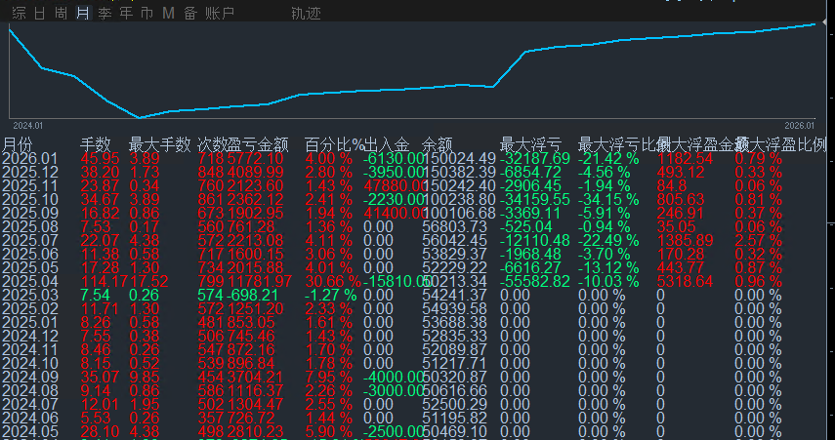Click the trade count 848

(x=211, y=173)
